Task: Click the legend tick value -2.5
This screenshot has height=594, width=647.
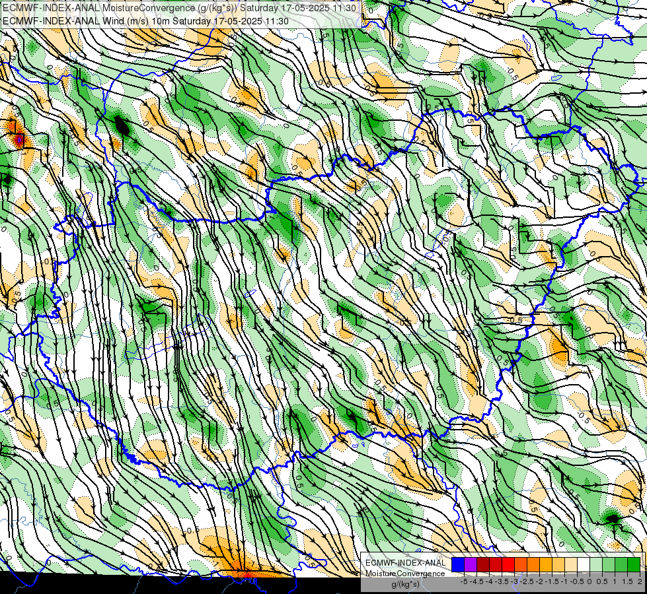Action: point(527,581)
